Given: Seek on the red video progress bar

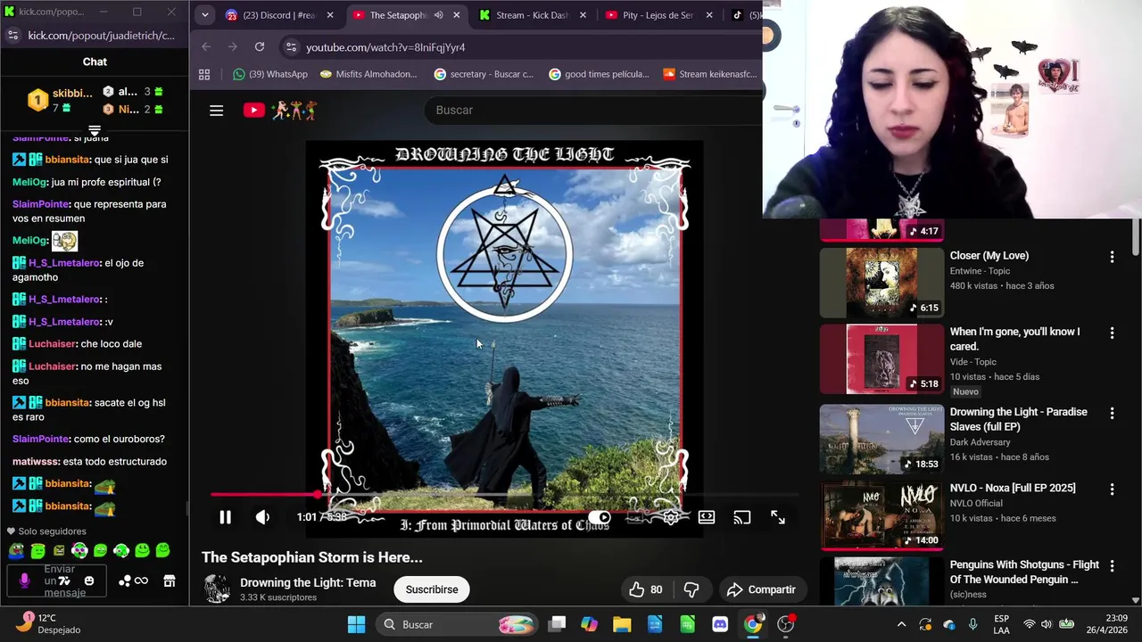Looking at the screenshot, I should tap(504, 494).
